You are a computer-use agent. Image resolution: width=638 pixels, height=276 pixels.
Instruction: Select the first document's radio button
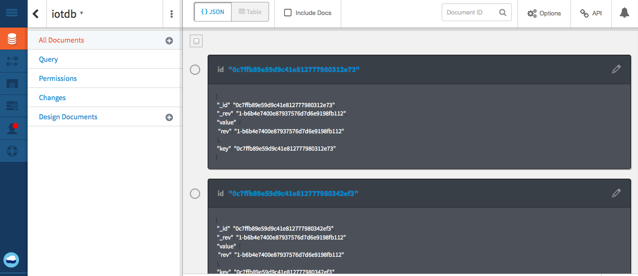[195, 70]
